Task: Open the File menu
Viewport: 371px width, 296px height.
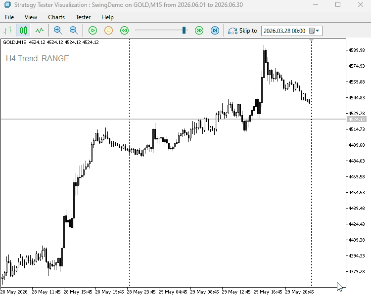Action: 9,17
